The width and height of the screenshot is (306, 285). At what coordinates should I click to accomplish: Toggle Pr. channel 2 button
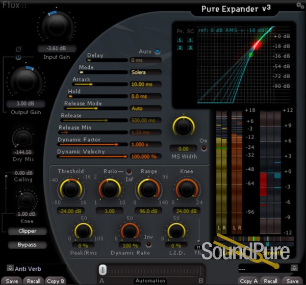[x=180, y=47]
